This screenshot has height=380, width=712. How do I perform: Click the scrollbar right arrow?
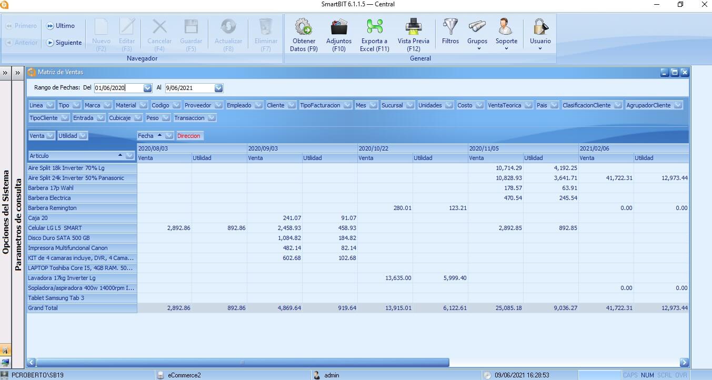[684, 362]
